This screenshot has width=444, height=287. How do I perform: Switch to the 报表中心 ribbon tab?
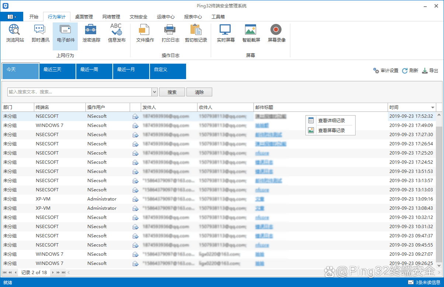click(x=193, y=17)
